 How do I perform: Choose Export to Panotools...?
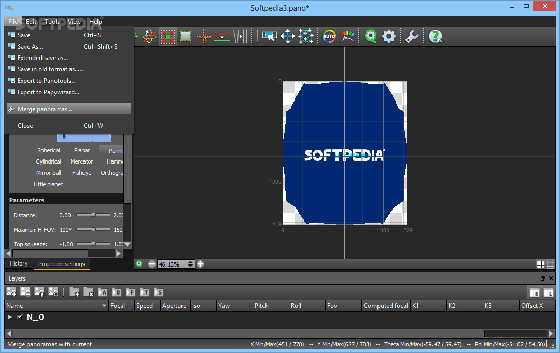coord(69,81)
